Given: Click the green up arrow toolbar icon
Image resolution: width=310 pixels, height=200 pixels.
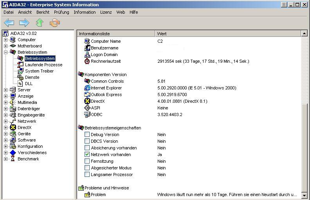Looking at the screenshot, I should 40,23.
